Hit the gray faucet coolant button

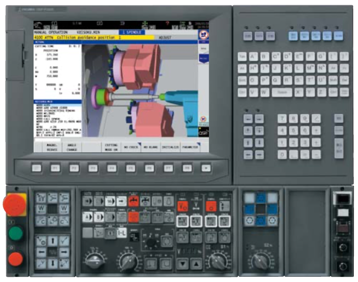click(x=145, y=201)
